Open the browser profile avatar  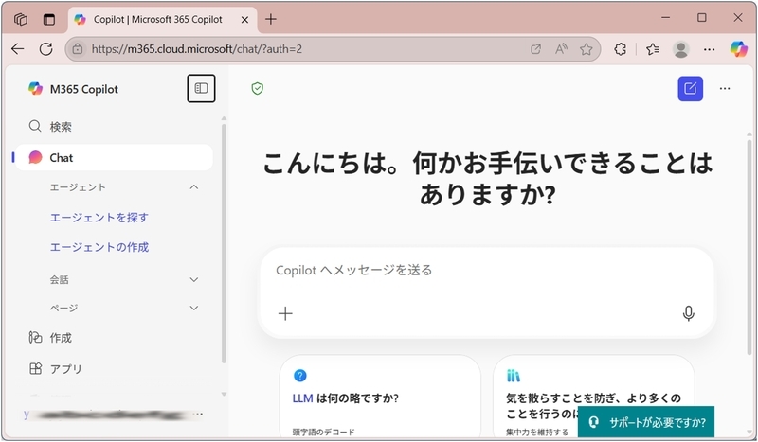tap(681, 49)
